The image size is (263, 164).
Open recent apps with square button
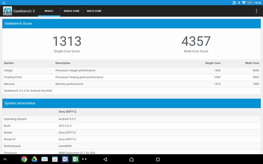tap(158, 159)
